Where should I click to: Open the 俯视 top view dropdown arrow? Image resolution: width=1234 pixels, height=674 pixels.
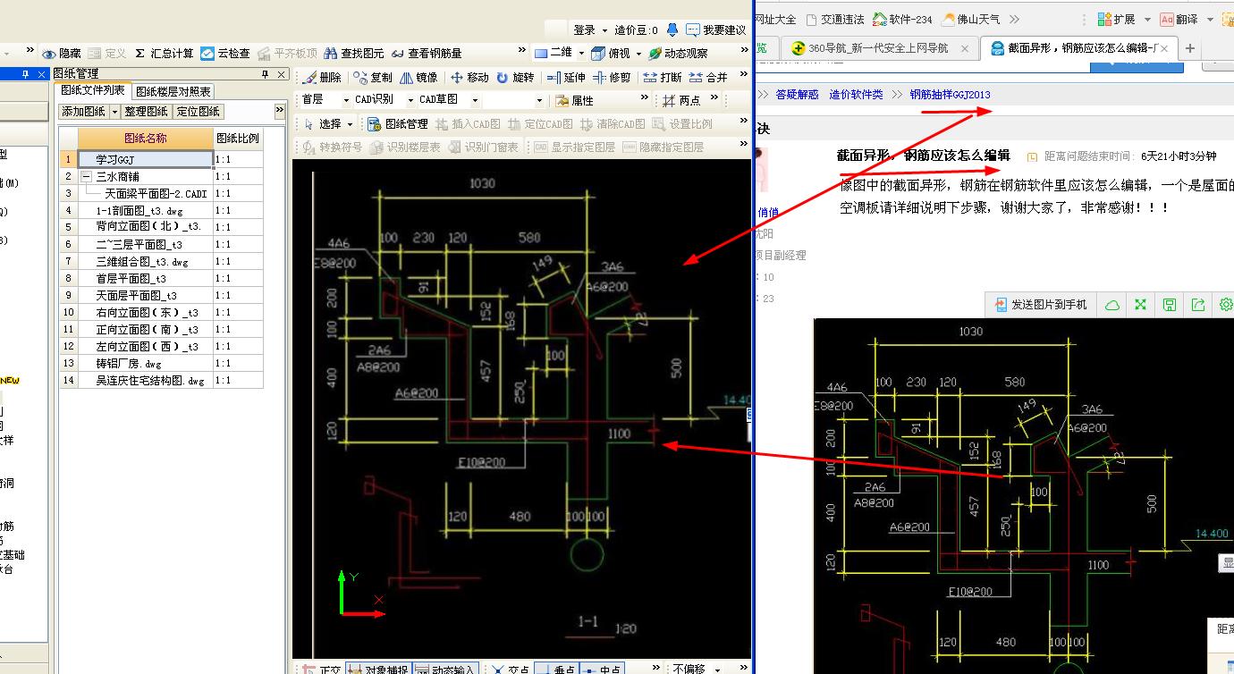(x=638, y=54)
